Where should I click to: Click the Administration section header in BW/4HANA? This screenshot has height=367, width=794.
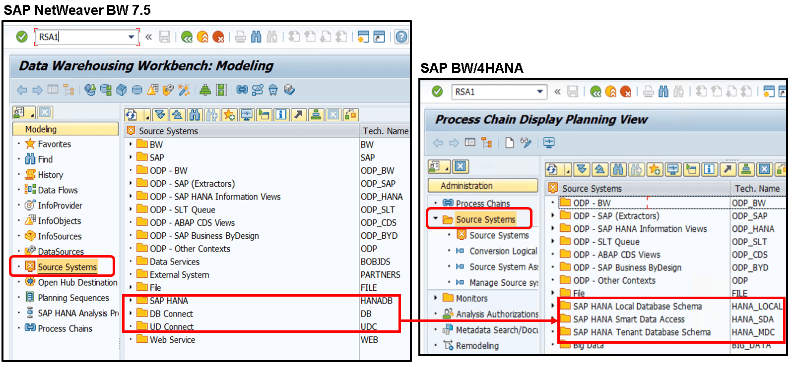(483, 186)
